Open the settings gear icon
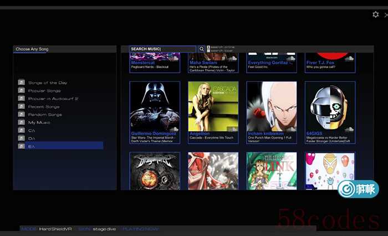Screen dimensions: 388x236 376,14
